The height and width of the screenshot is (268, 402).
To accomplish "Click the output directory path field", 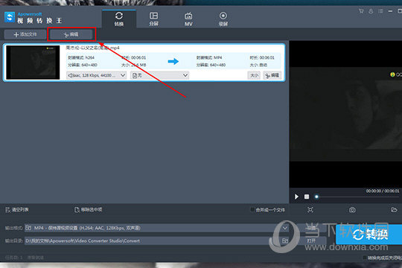I will 153,240.
